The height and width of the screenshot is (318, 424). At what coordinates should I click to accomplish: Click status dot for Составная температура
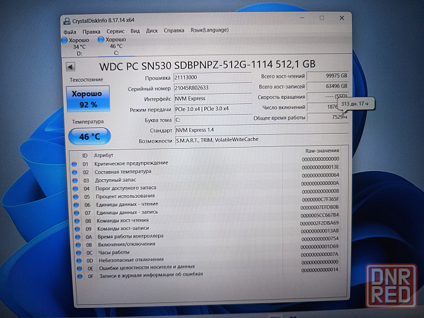[75, 172]
